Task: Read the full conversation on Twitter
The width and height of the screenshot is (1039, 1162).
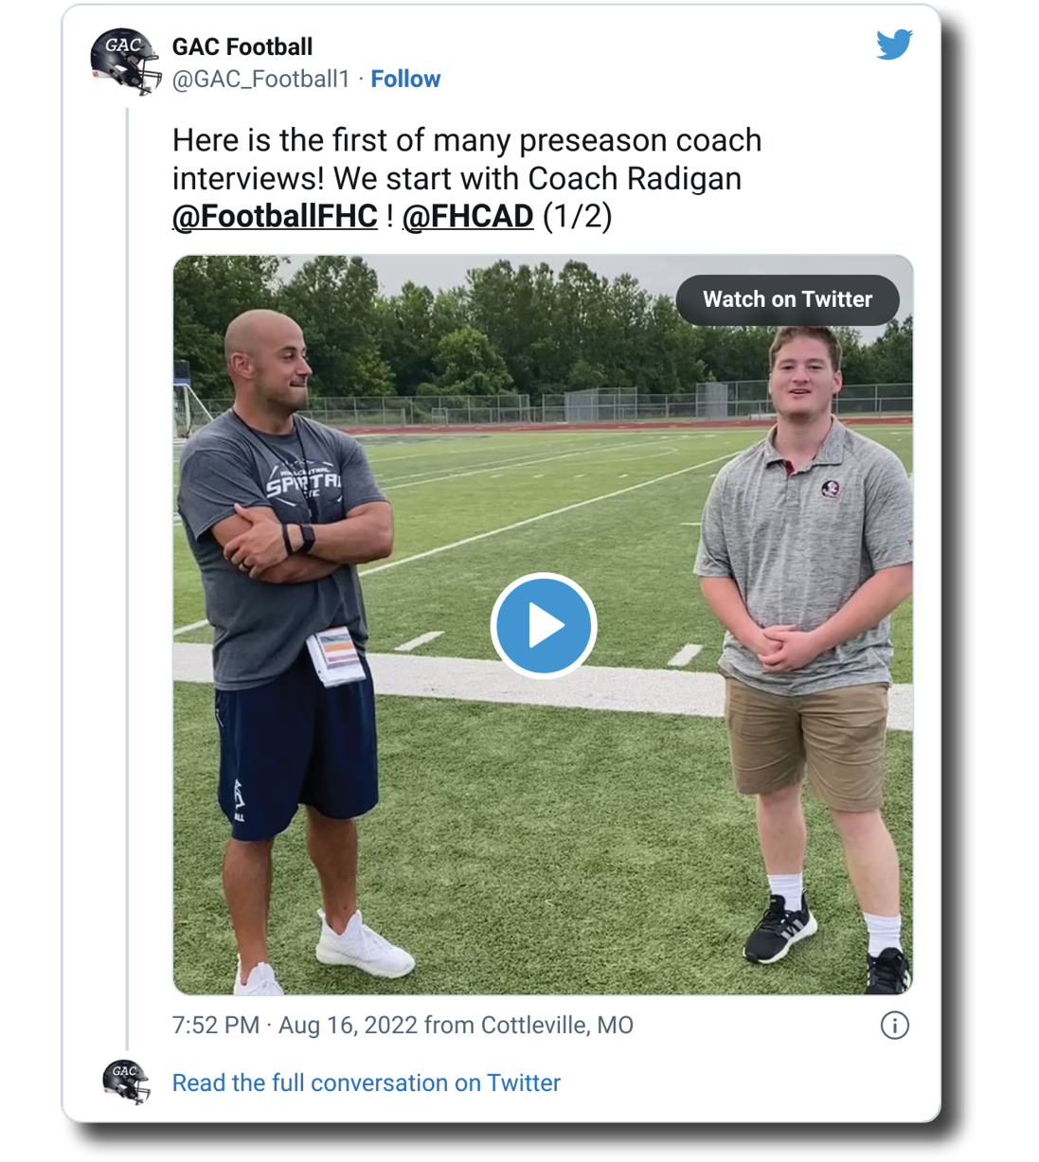Action: coord(366,1082)
